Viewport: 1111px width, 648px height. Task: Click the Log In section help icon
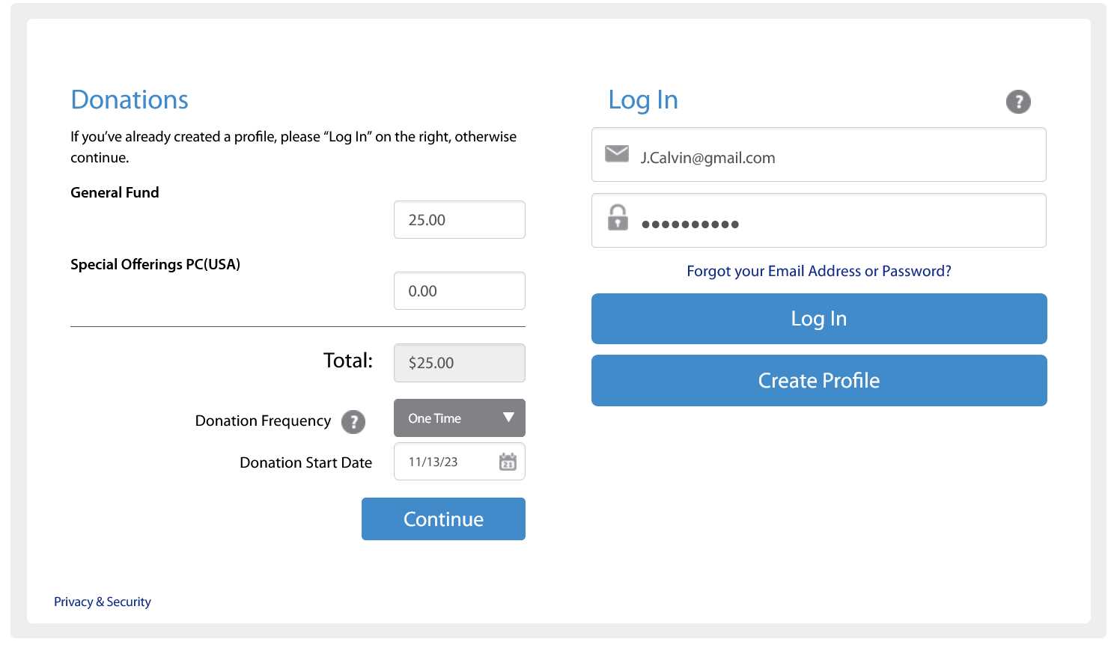[1017, 102]
